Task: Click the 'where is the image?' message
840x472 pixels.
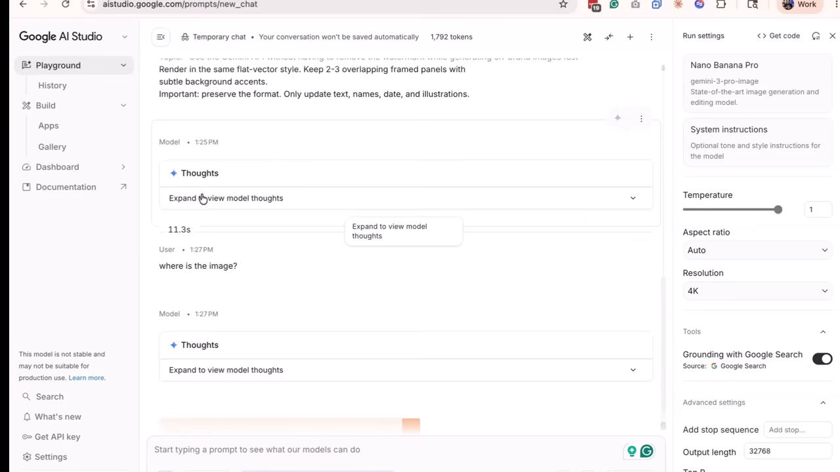Action: pyautogui.click(x=198, y=265)
